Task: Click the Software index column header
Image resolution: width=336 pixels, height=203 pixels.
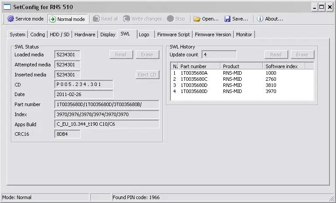Action: tap(284, 66)
